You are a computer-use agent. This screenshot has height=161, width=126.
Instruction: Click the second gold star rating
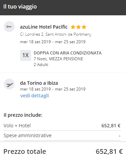(x=79, y=27)
